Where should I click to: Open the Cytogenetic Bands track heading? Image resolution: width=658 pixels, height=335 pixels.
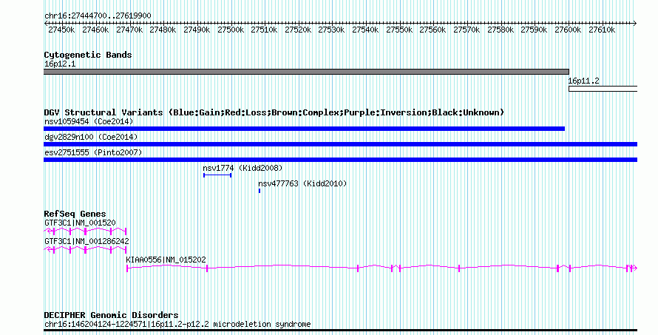[x=88, y=55]
